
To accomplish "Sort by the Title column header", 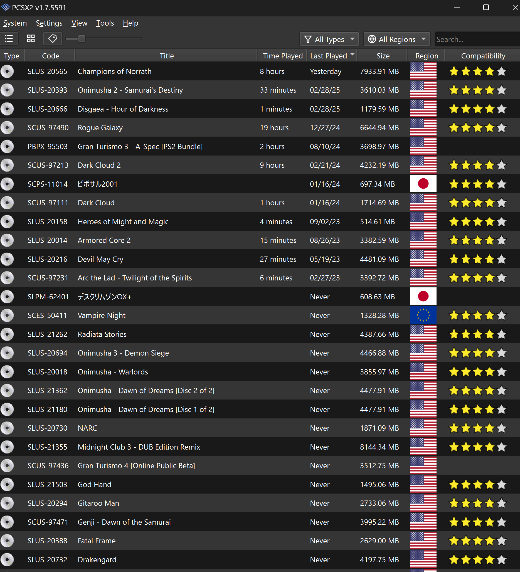I will coord(167,56).
